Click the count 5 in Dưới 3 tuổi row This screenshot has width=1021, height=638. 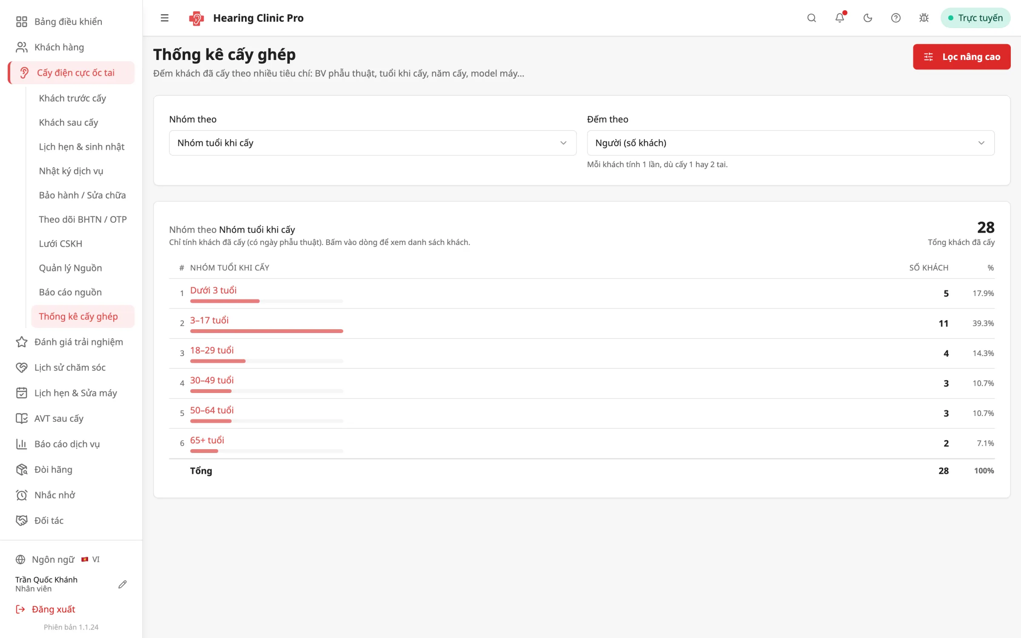point(946,293)
